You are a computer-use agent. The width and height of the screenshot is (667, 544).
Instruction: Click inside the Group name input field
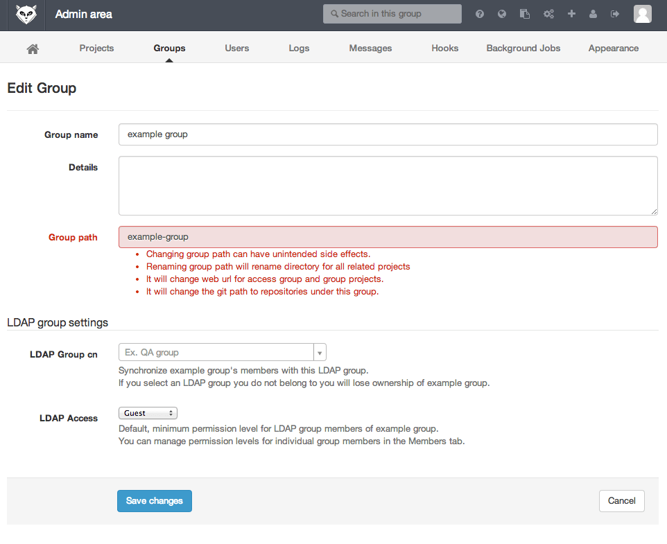click(388, 134)
